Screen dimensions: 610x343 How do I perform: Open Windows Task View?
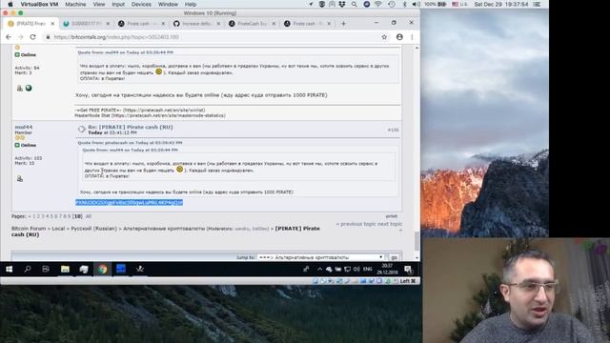click(46, 269)
